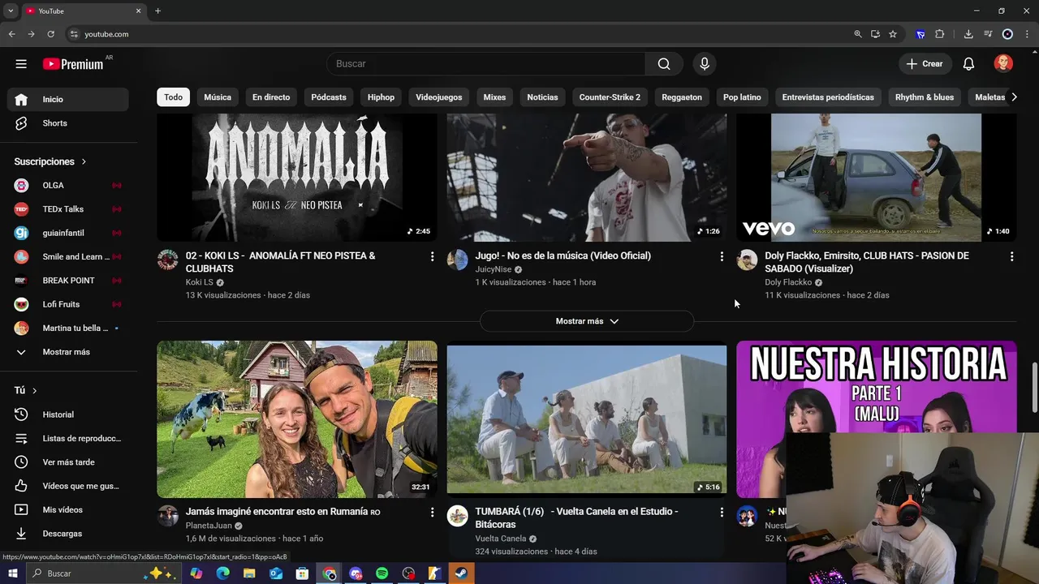Select the Rhythm & blues filter chip
This screenshot has height=584, width=1039.
pos(925,97)
